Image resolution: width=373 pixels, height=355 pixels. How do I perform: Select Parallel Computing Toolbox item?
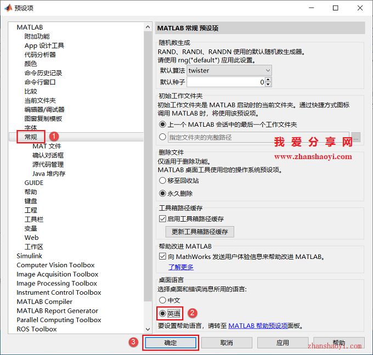click(59, 320)
